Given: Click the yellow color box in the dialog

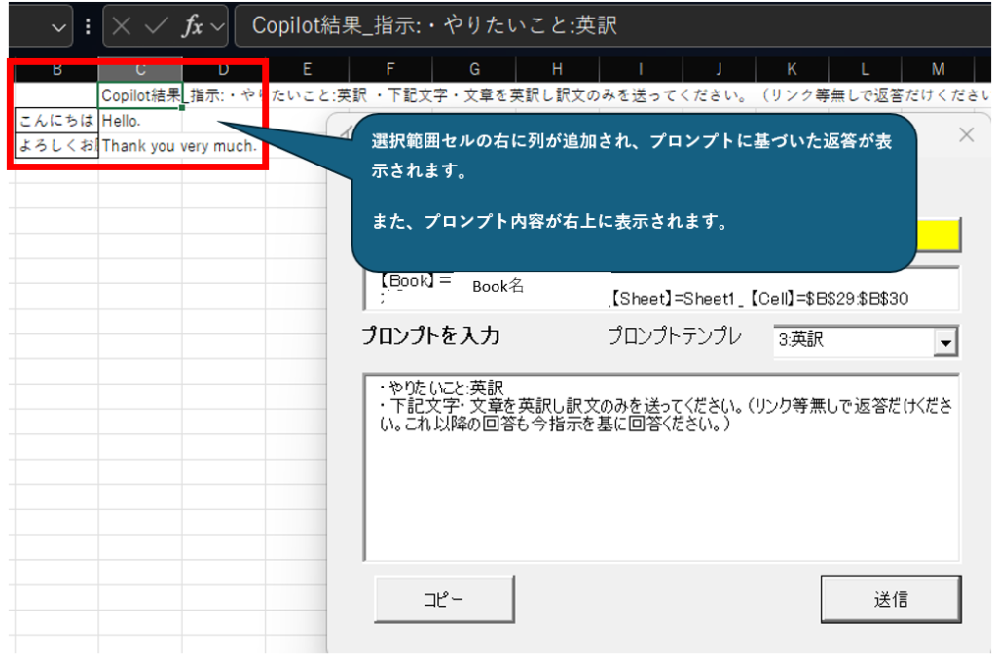Looking at the screenshot, I should (x=938, y=235).
